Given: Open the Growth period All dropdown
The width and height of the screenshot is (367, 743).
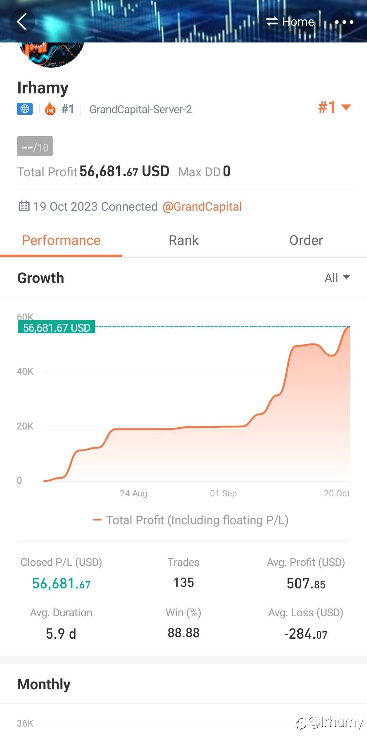Looking at the screenshot, I should [x=337, y=278].
